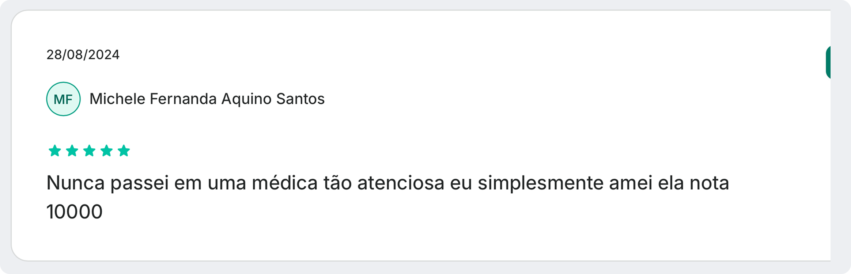Click the second rating star
The height and width of the screenshot is (274, 851).
tap(72, 151)
